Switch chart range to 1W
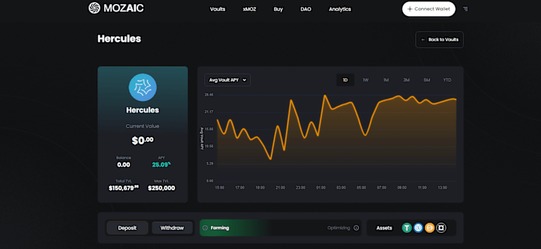This screenshot has width=541, height=249. 366,80
